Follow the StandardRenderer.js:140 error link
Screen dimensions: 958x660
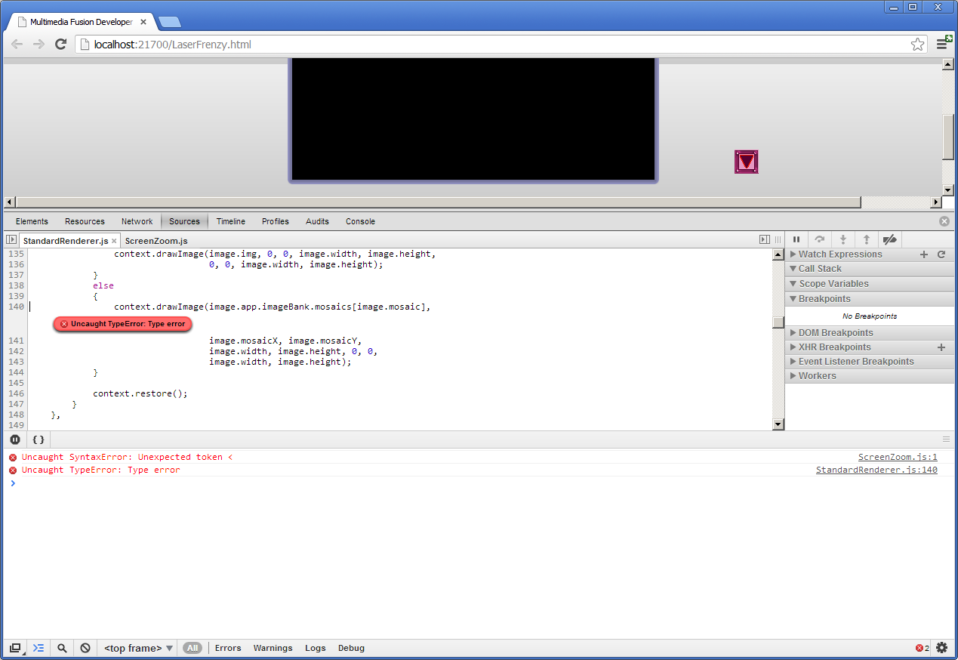point(876,470)
